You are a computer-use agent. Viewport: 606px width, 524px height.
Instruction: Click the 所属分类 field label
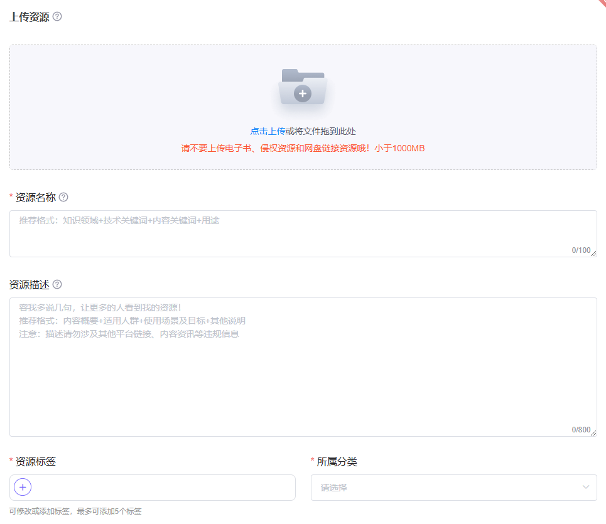[x=337, y=462]
